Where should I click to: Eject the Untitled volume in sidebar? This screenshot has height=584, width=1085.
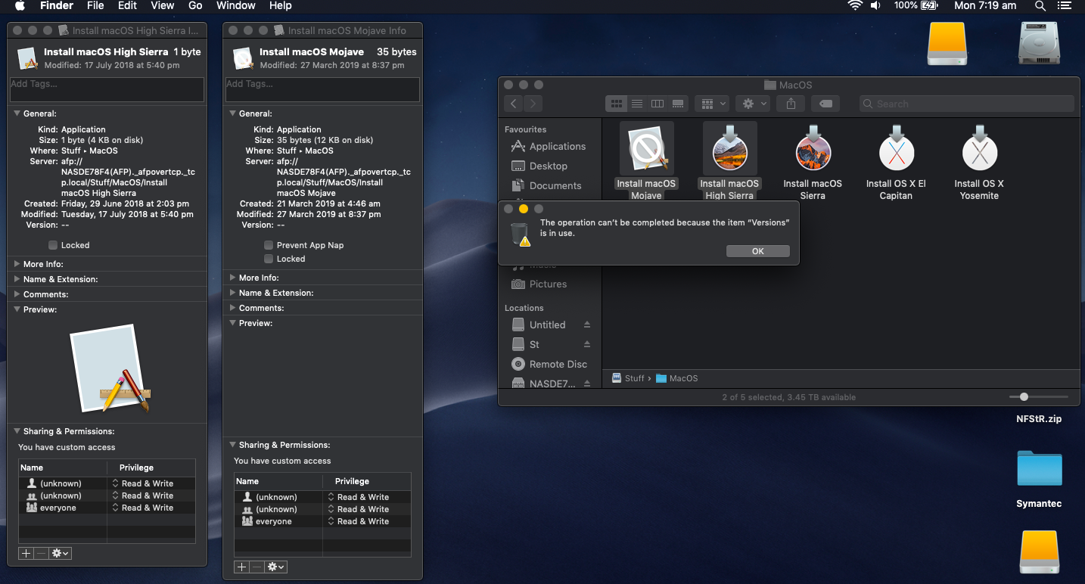pos(587,325)
